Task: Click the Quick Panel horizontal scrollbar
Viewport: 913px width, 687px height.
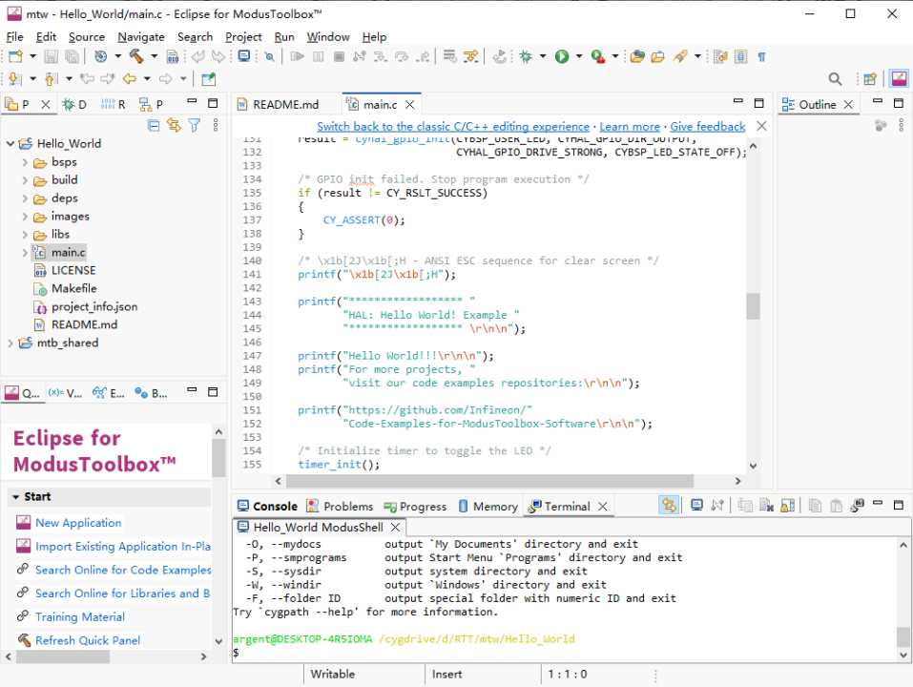Action: (x=63, y=656)
